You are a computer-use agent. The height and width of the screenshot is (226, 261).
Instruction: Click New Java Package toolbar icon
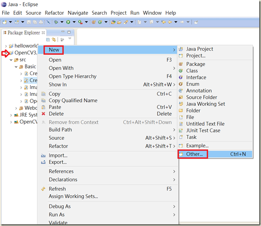tap(94, 22)
